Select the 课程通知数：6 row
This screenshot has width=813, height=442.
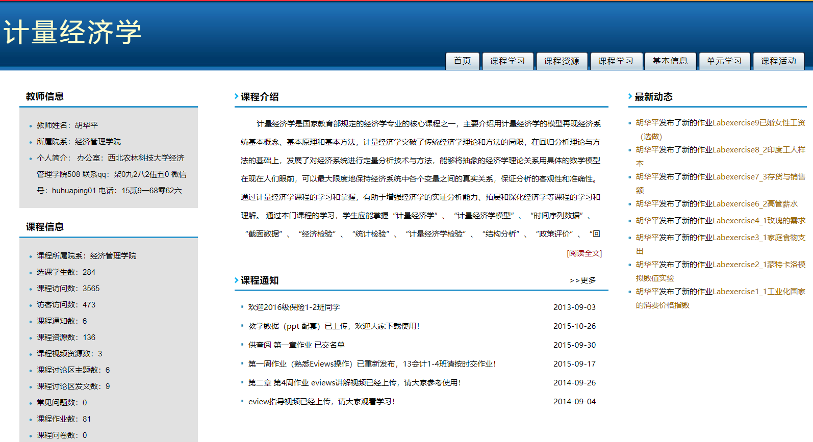tap(62, 321)
